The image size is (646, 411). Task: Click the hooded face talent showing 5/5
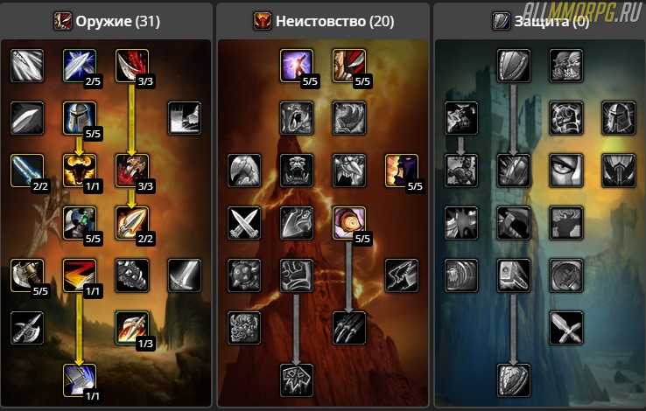pos(401,171)
